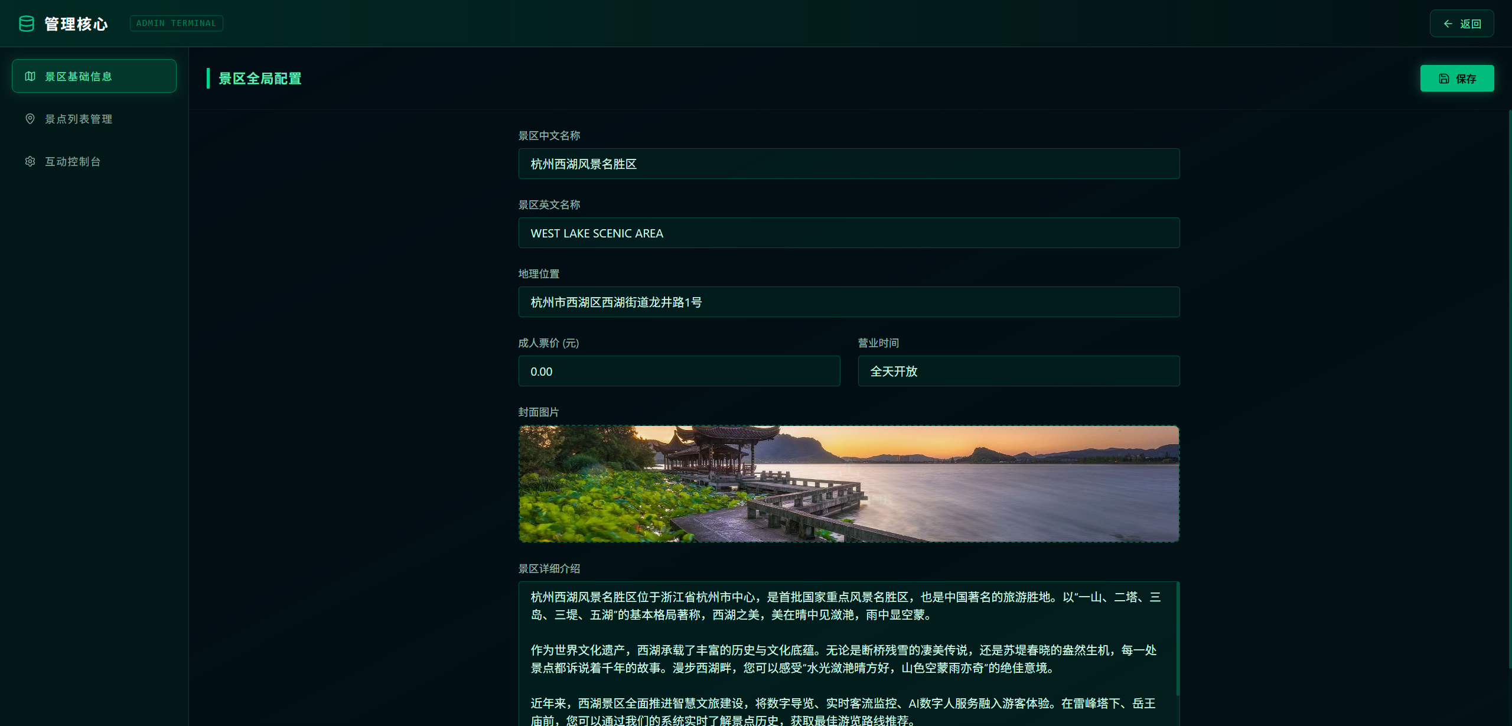Click the 营业时间 label
Image resolution: width=1512 pixels, height=726 pixels.
click(x=878, y=343)
